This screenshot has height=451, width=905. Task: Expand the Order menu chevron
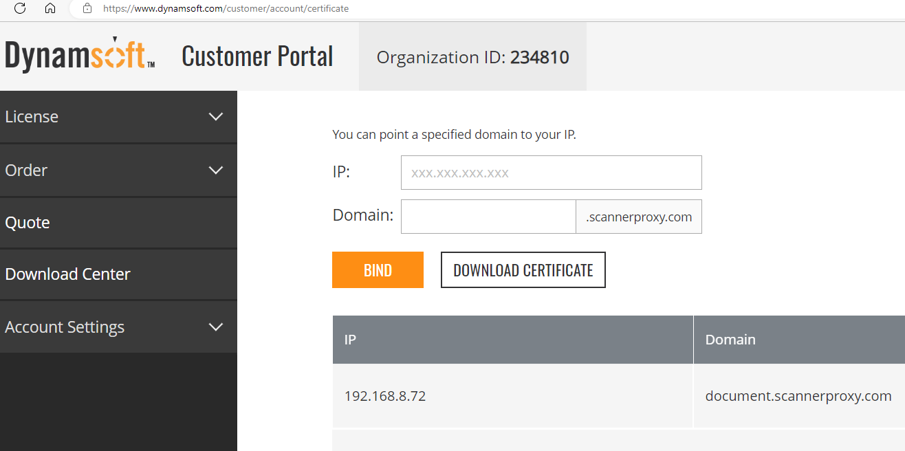215,170
